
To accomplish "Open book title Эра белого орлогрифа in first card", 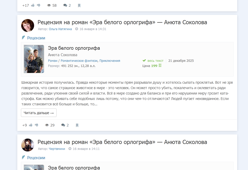I will (x=74, y=48).
